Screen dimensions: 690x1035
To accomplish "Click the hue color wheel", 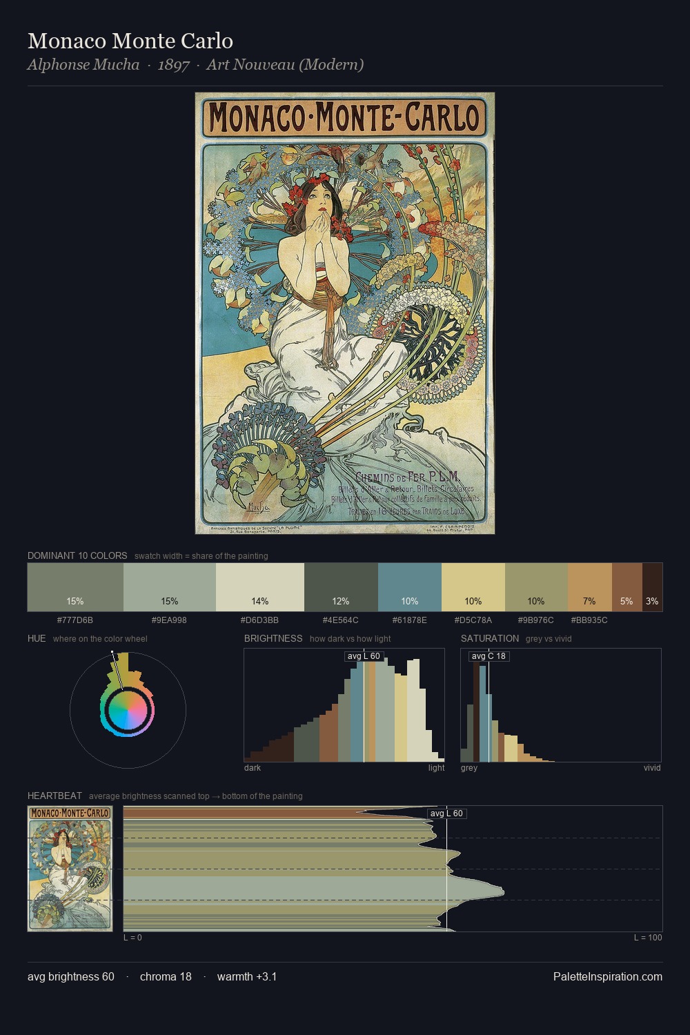I will pos(128,710).
